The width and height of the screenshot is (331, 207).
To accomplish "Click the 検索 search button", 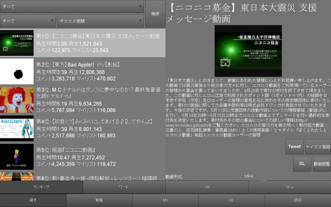I will coord(155,14).
